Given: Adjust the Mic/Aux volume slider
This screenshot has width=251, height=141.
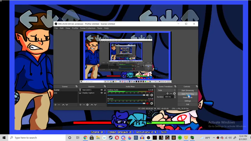Looking at the screenshot, I should tap(126, 103).
